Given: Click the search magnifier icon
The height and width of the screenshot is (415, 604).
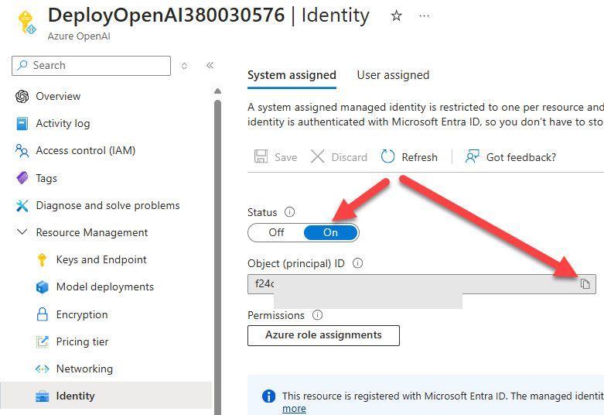Looking at the screenshot, I should [x=22, y=65].
